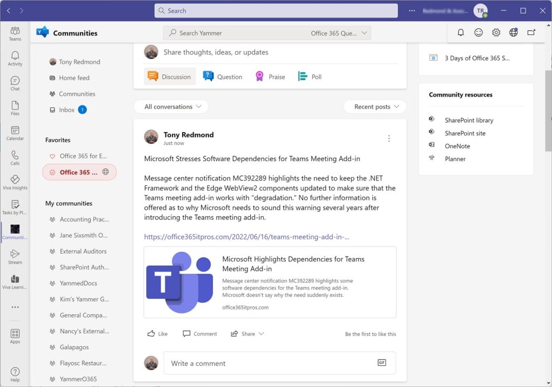Open the Teams Meeting Add-in link preview card

270,282
